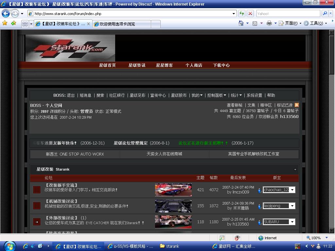Image resolution: width=335 pixels, height=251 pixels.
Task: Open the starank folder from the taskbar
Action: click(x=170, y=246)
